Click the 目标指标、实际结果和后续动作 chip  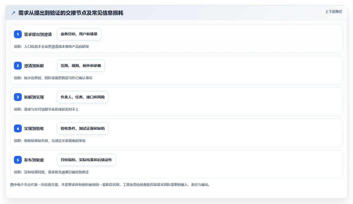pyautogui.click(x=86, y=160)
